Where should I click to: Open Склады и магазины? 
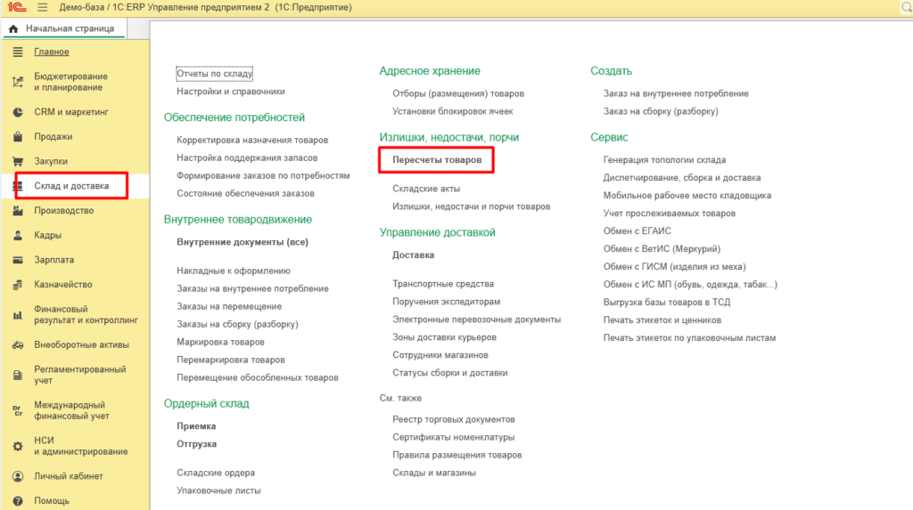pos(434,473)
